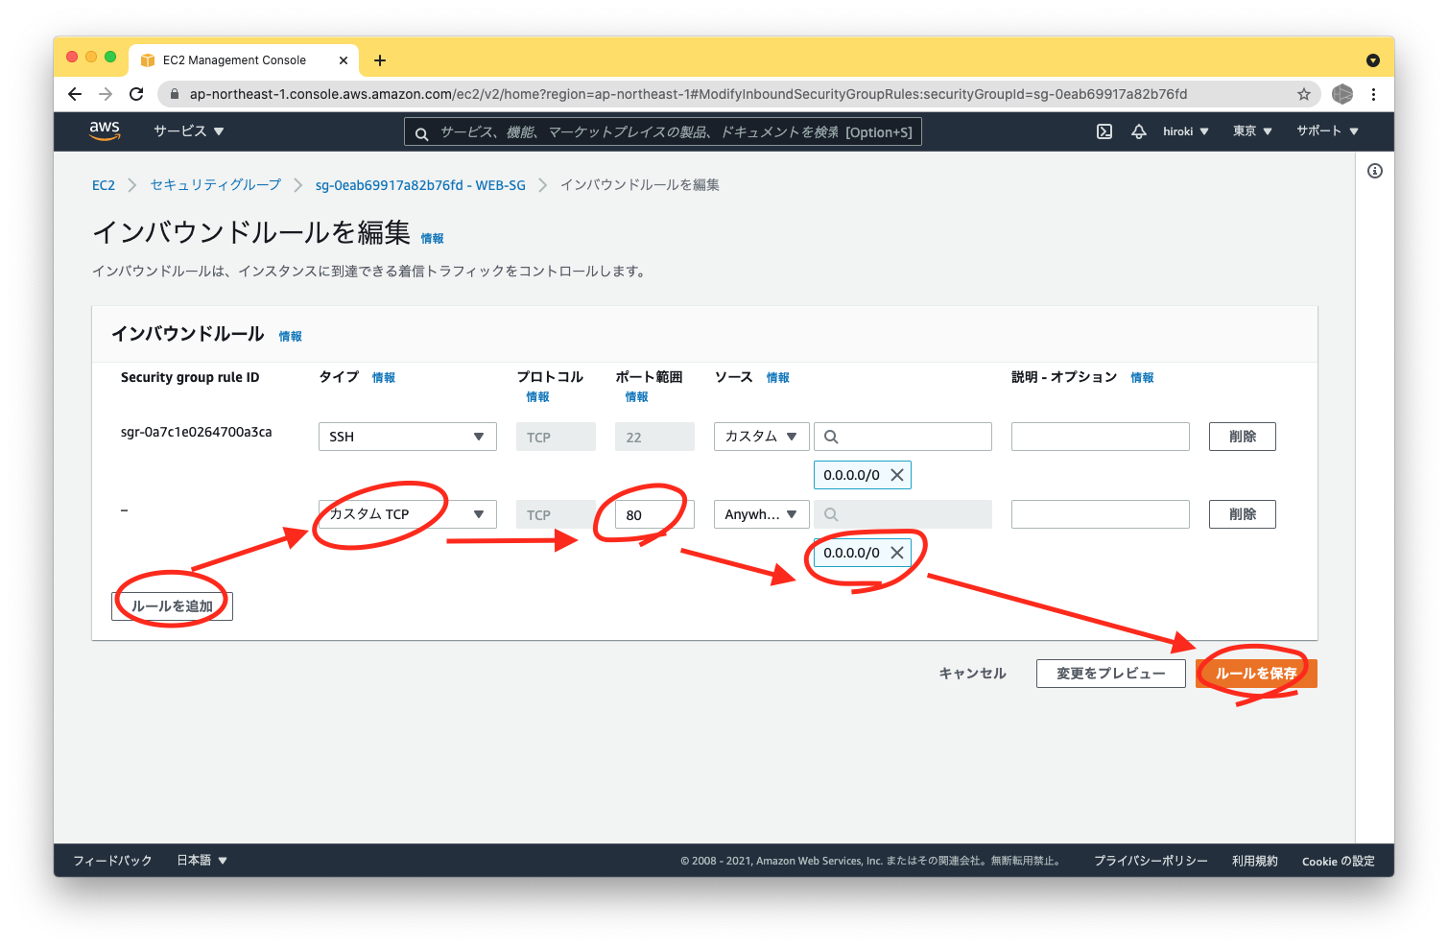The width and height of the screenshot is (1448, 948).
Task: Open the notifications bell icon
Action: pos(1139,131)
